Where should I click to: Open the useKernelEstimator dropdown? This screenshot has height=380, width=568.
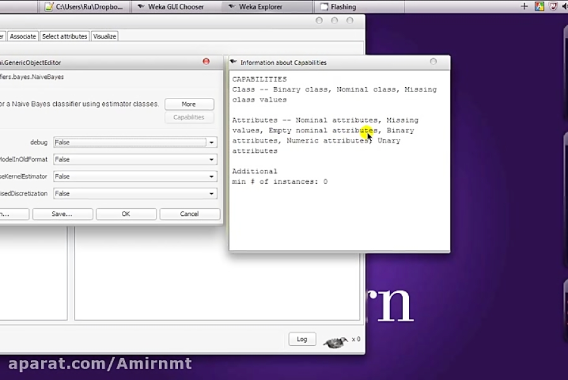(211, 176)
